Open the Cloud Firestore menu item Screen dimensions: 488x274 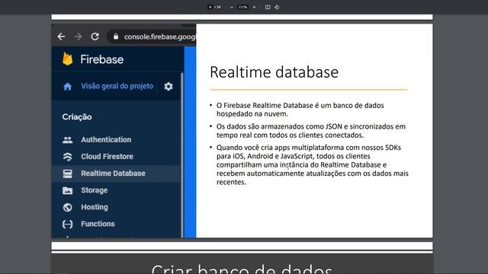pos(107,157)
